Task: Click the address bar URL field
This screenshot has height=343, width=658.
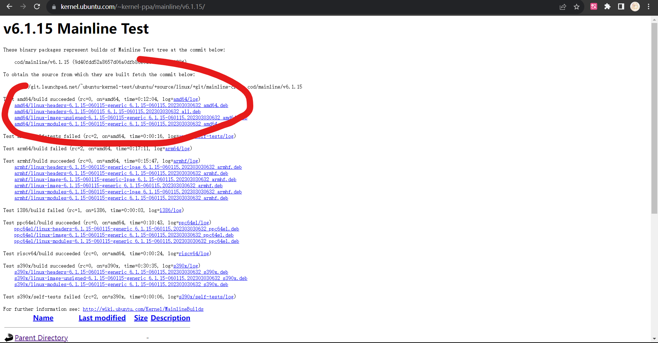Action: click(302, 7)
